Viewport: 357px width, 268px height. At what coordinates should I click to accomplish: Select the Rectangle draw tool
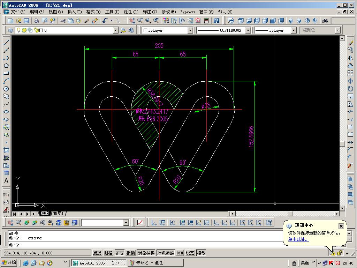click(6, 73)
